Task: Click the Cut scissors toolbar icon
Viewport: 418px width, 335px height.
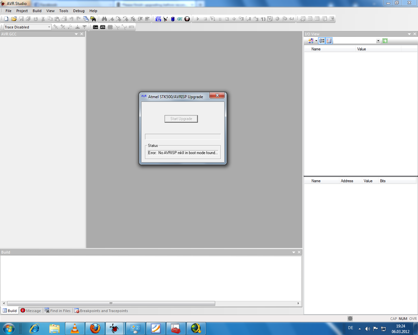Action: point(43,19)
